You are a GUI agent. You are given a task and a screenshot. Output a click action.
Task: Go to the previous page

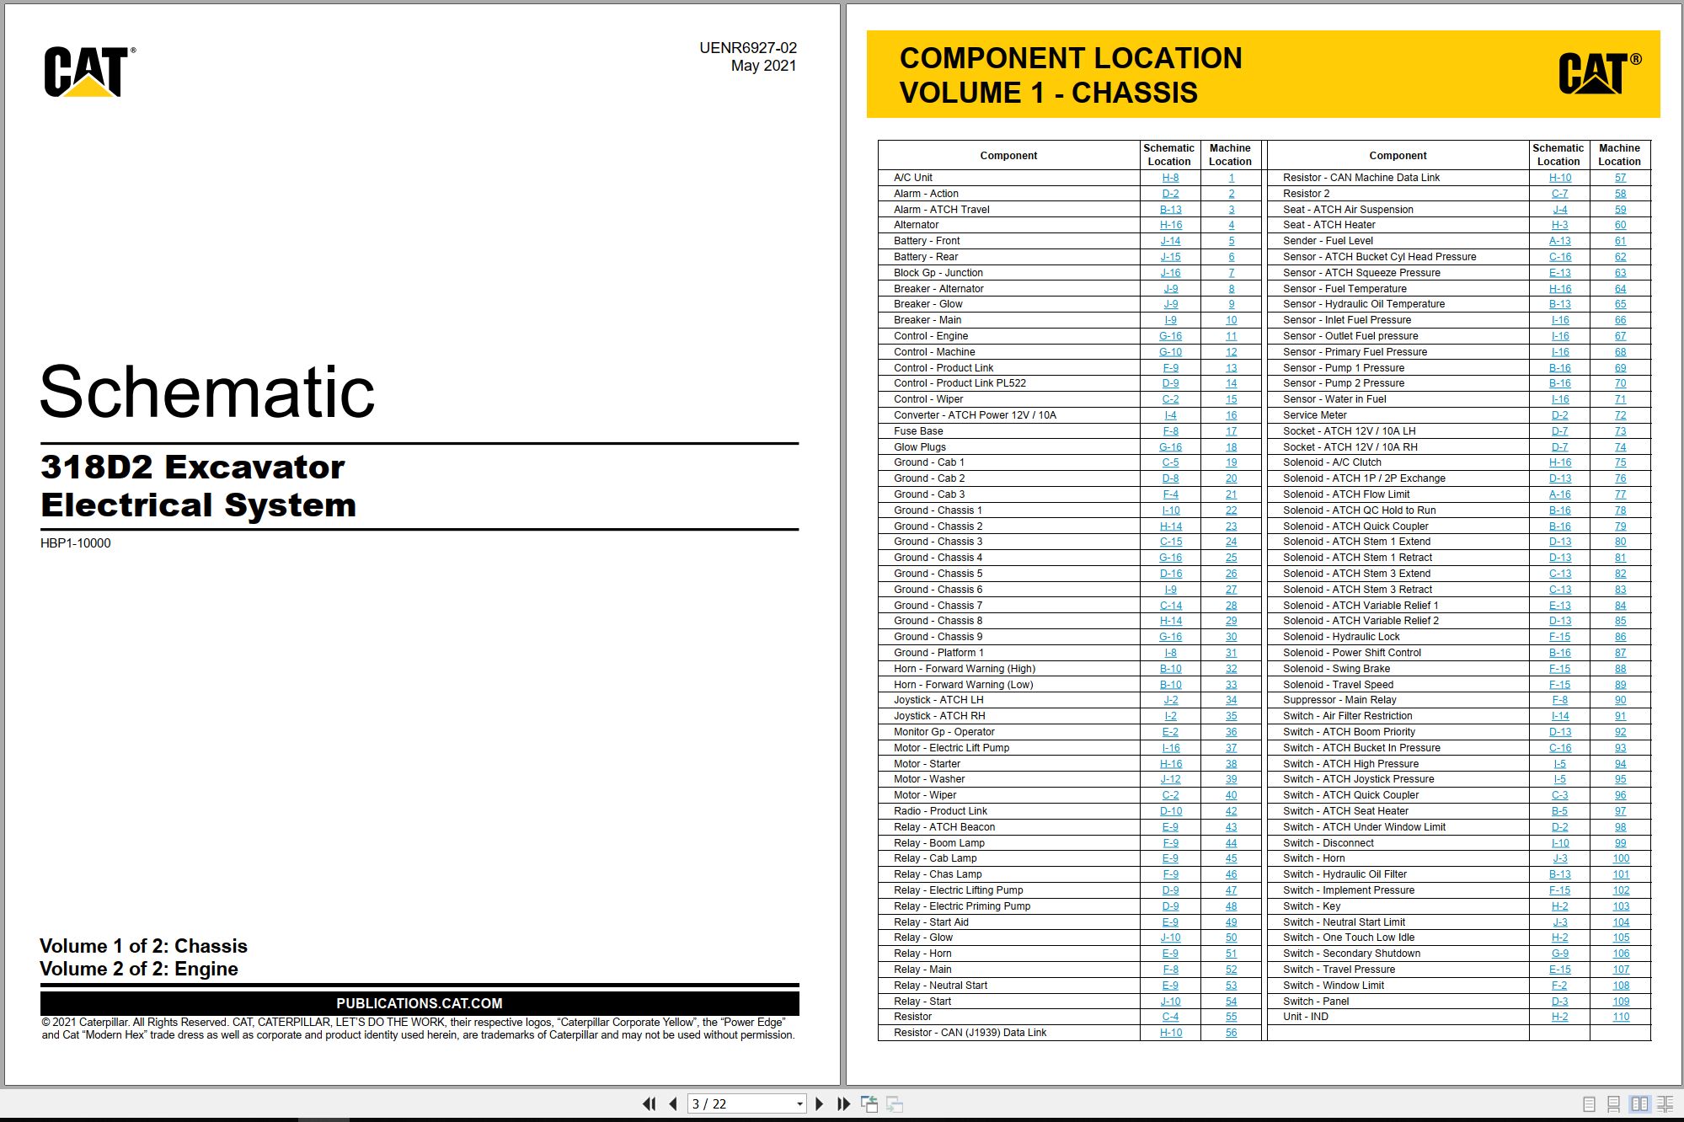point(672,1103)
